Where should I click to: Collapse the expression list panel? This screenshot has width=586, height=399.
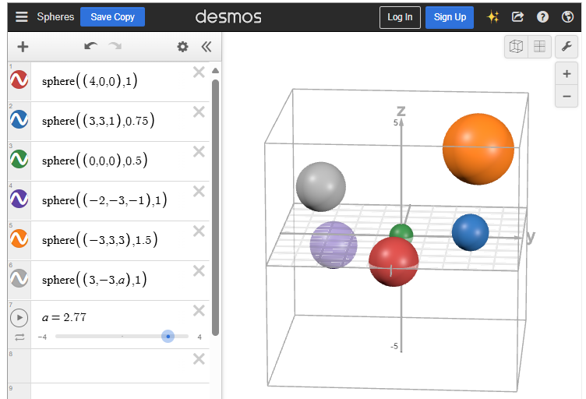coord(206,47)
